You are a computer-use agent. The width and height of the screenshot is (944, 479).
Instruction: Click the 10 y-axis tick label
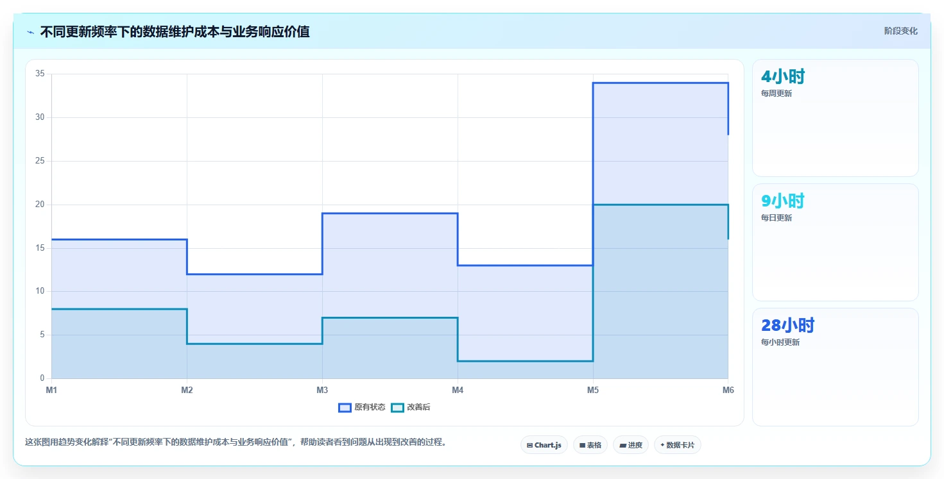[40, 291]
